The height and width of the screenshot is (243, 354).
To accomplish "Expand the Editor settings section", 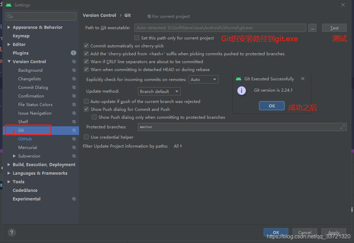I will pyautogui.click(x=9, y=44).
